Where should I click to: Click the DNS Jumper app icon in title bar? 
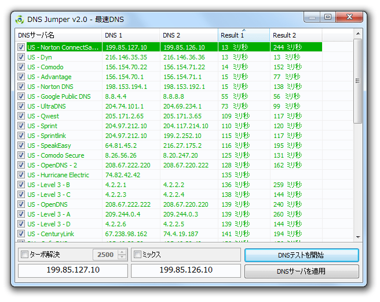(x=19, y=20)
